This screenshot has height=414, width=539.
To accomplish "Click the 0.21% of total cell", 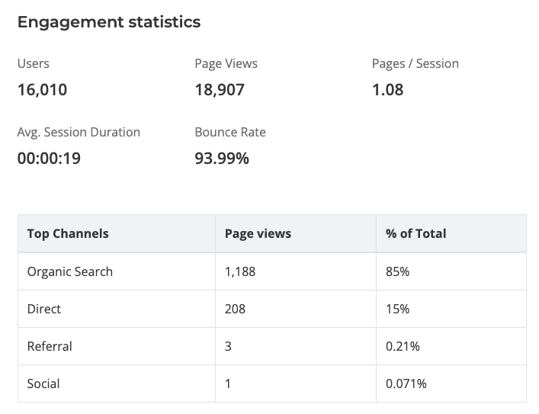I will coord(403,346).
